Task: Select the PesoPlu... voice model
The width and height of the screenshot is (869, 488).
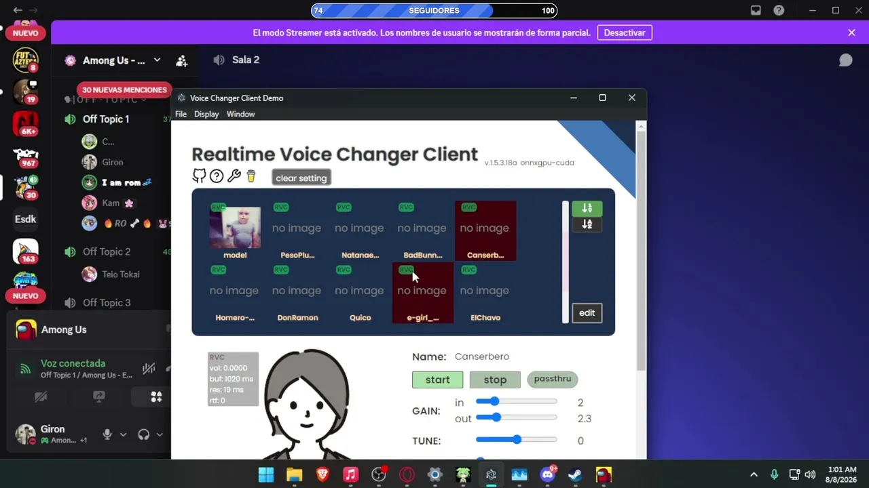Action: (297, 230)
